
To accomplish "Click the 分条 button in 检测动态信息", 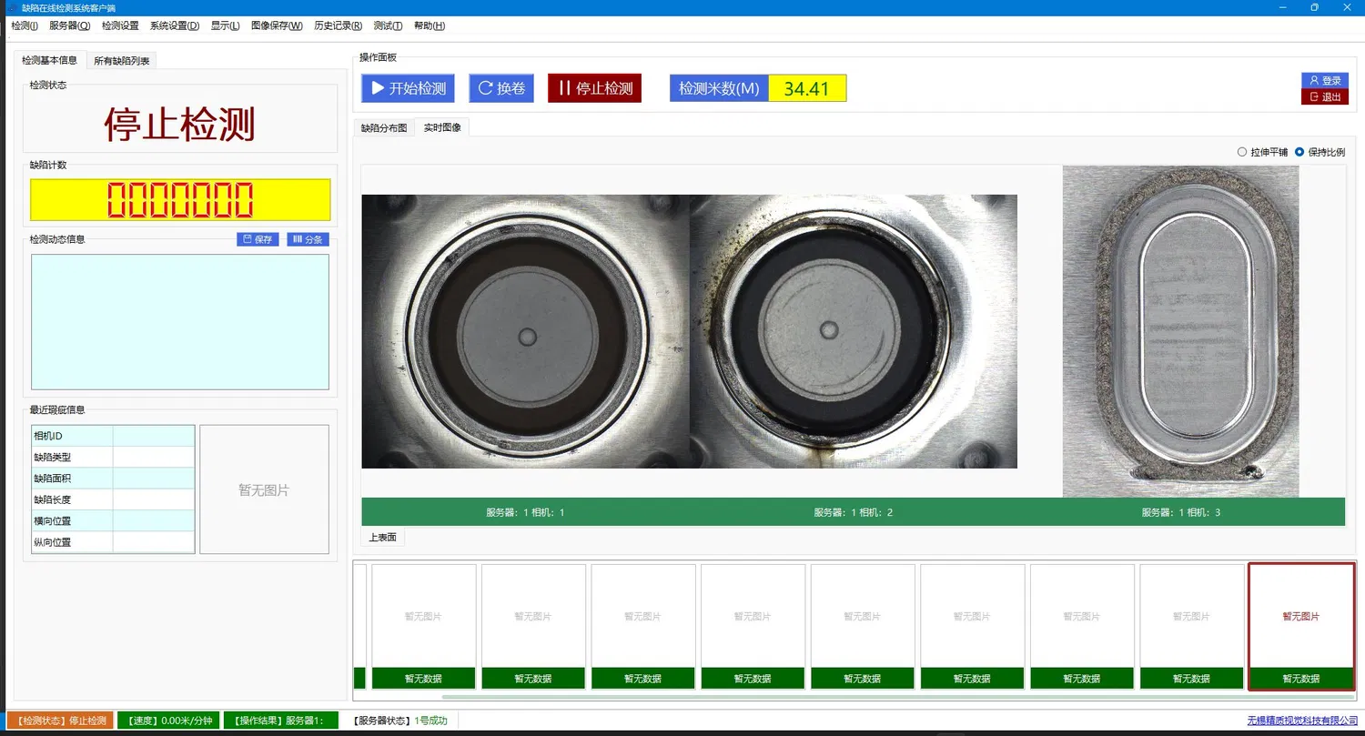I will tap(308, 239).
